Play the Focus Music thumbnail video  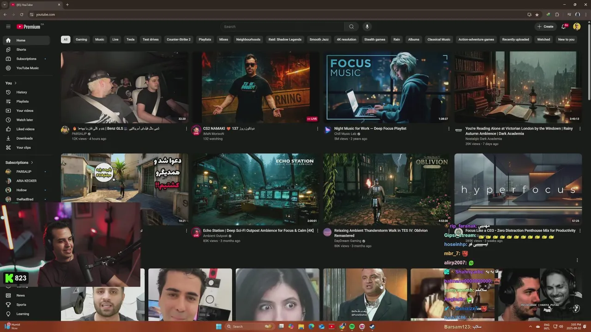pos(386,87)
